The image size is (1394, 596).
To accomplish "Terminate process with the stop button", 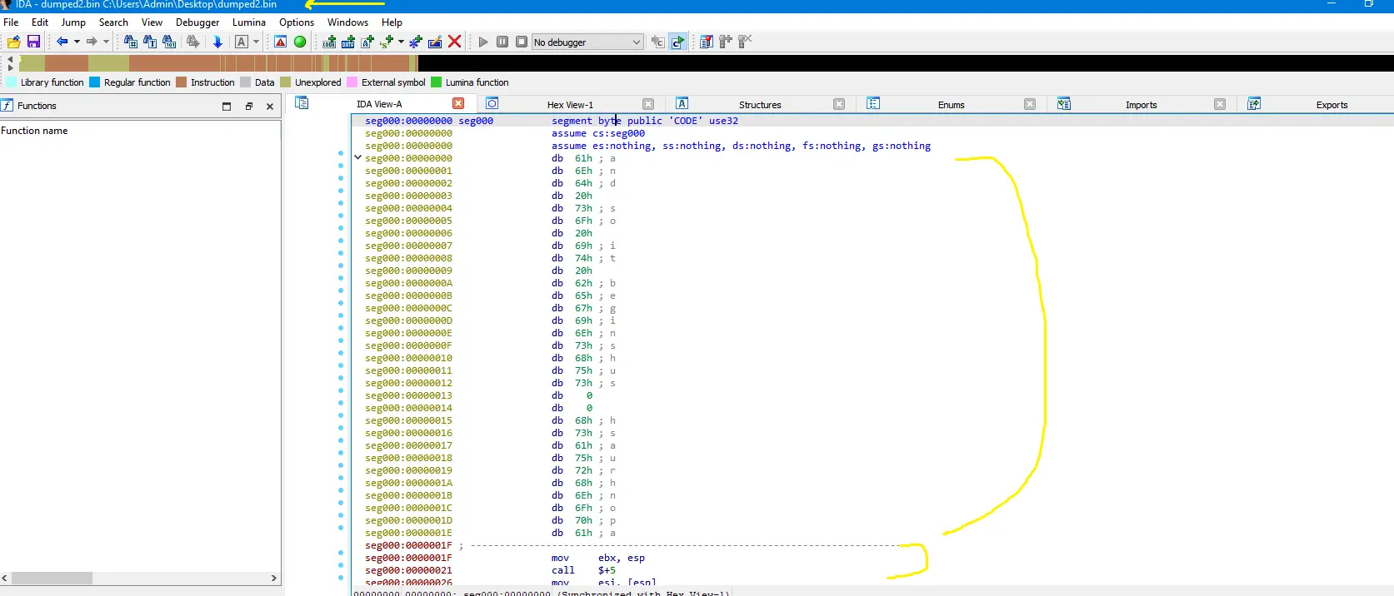I will [x=522, y=42].
